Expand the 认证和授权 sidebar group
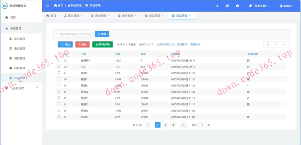The image size is (301, 145). pyautogui.click(x=21, y=88)
